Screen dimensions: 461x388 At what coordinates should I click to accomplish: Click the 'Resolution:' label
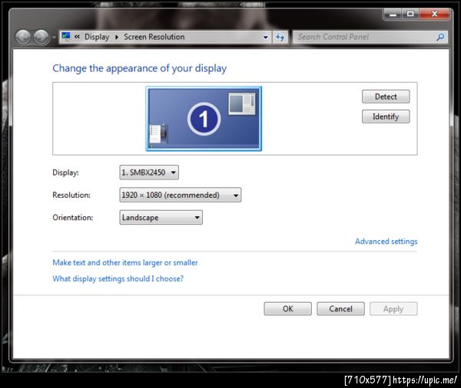[x=71, y=195]
